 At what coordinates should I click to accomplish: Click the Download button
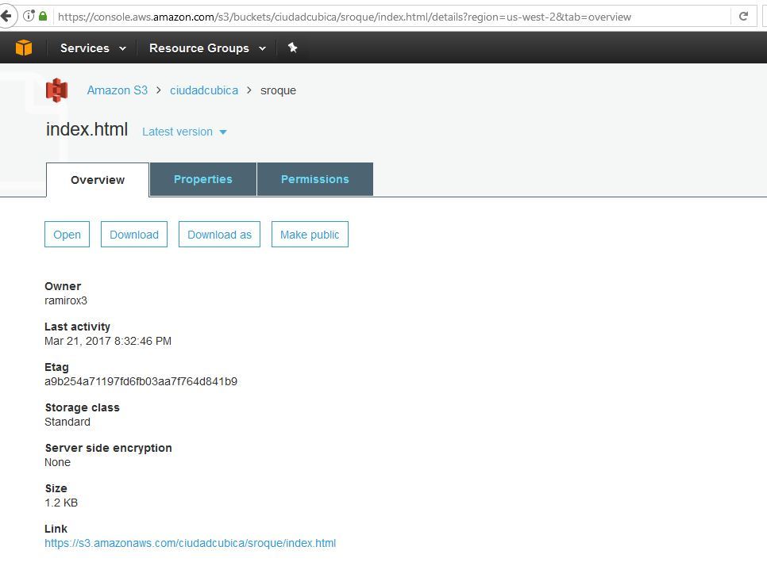pos(134,235)
